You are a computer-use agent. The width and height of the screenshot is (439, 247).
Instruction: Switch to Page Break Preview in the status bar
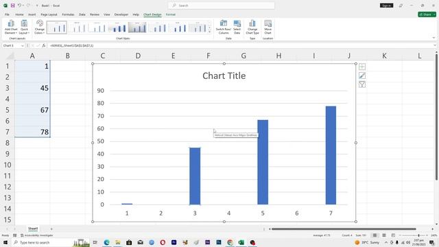393,235
